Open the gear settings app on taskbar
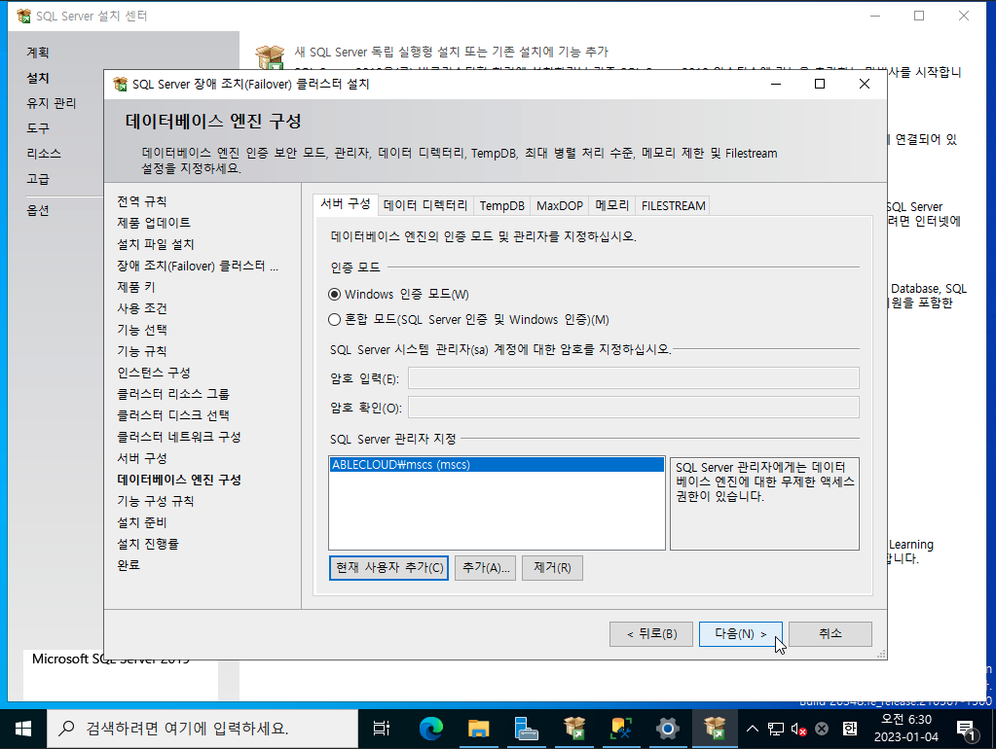This screenshot has width=996, height=749. pyautogui.click(x=668, y=729)
